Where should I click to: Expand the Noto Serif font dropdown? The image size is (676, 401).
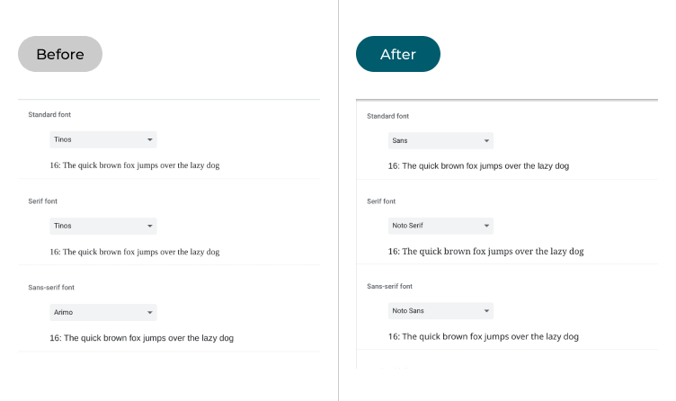point(440,226)
